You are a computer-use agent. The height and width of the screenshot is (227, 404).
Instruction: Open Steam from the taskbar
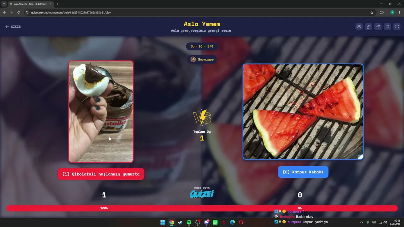[x=180, y=222]
